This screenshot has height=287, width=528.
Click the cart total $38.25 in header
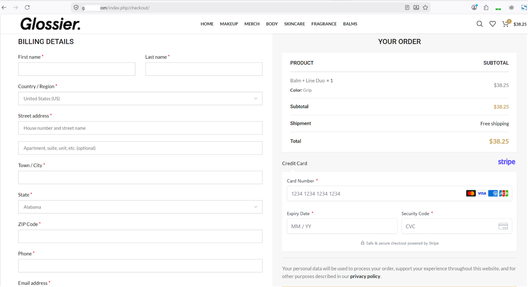tap(520, 24)
